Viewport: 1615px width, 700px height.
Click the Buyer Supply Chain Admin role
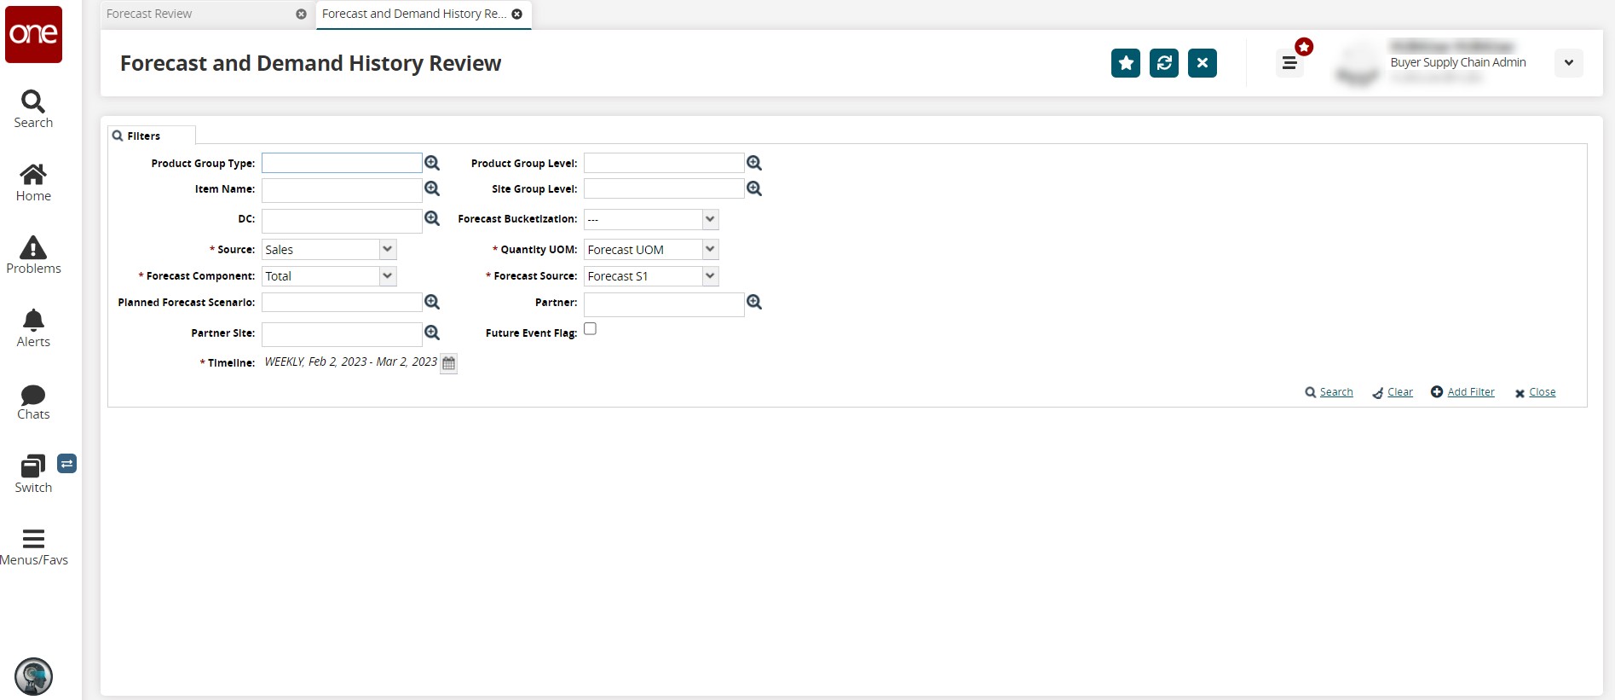click(1458, 62)
